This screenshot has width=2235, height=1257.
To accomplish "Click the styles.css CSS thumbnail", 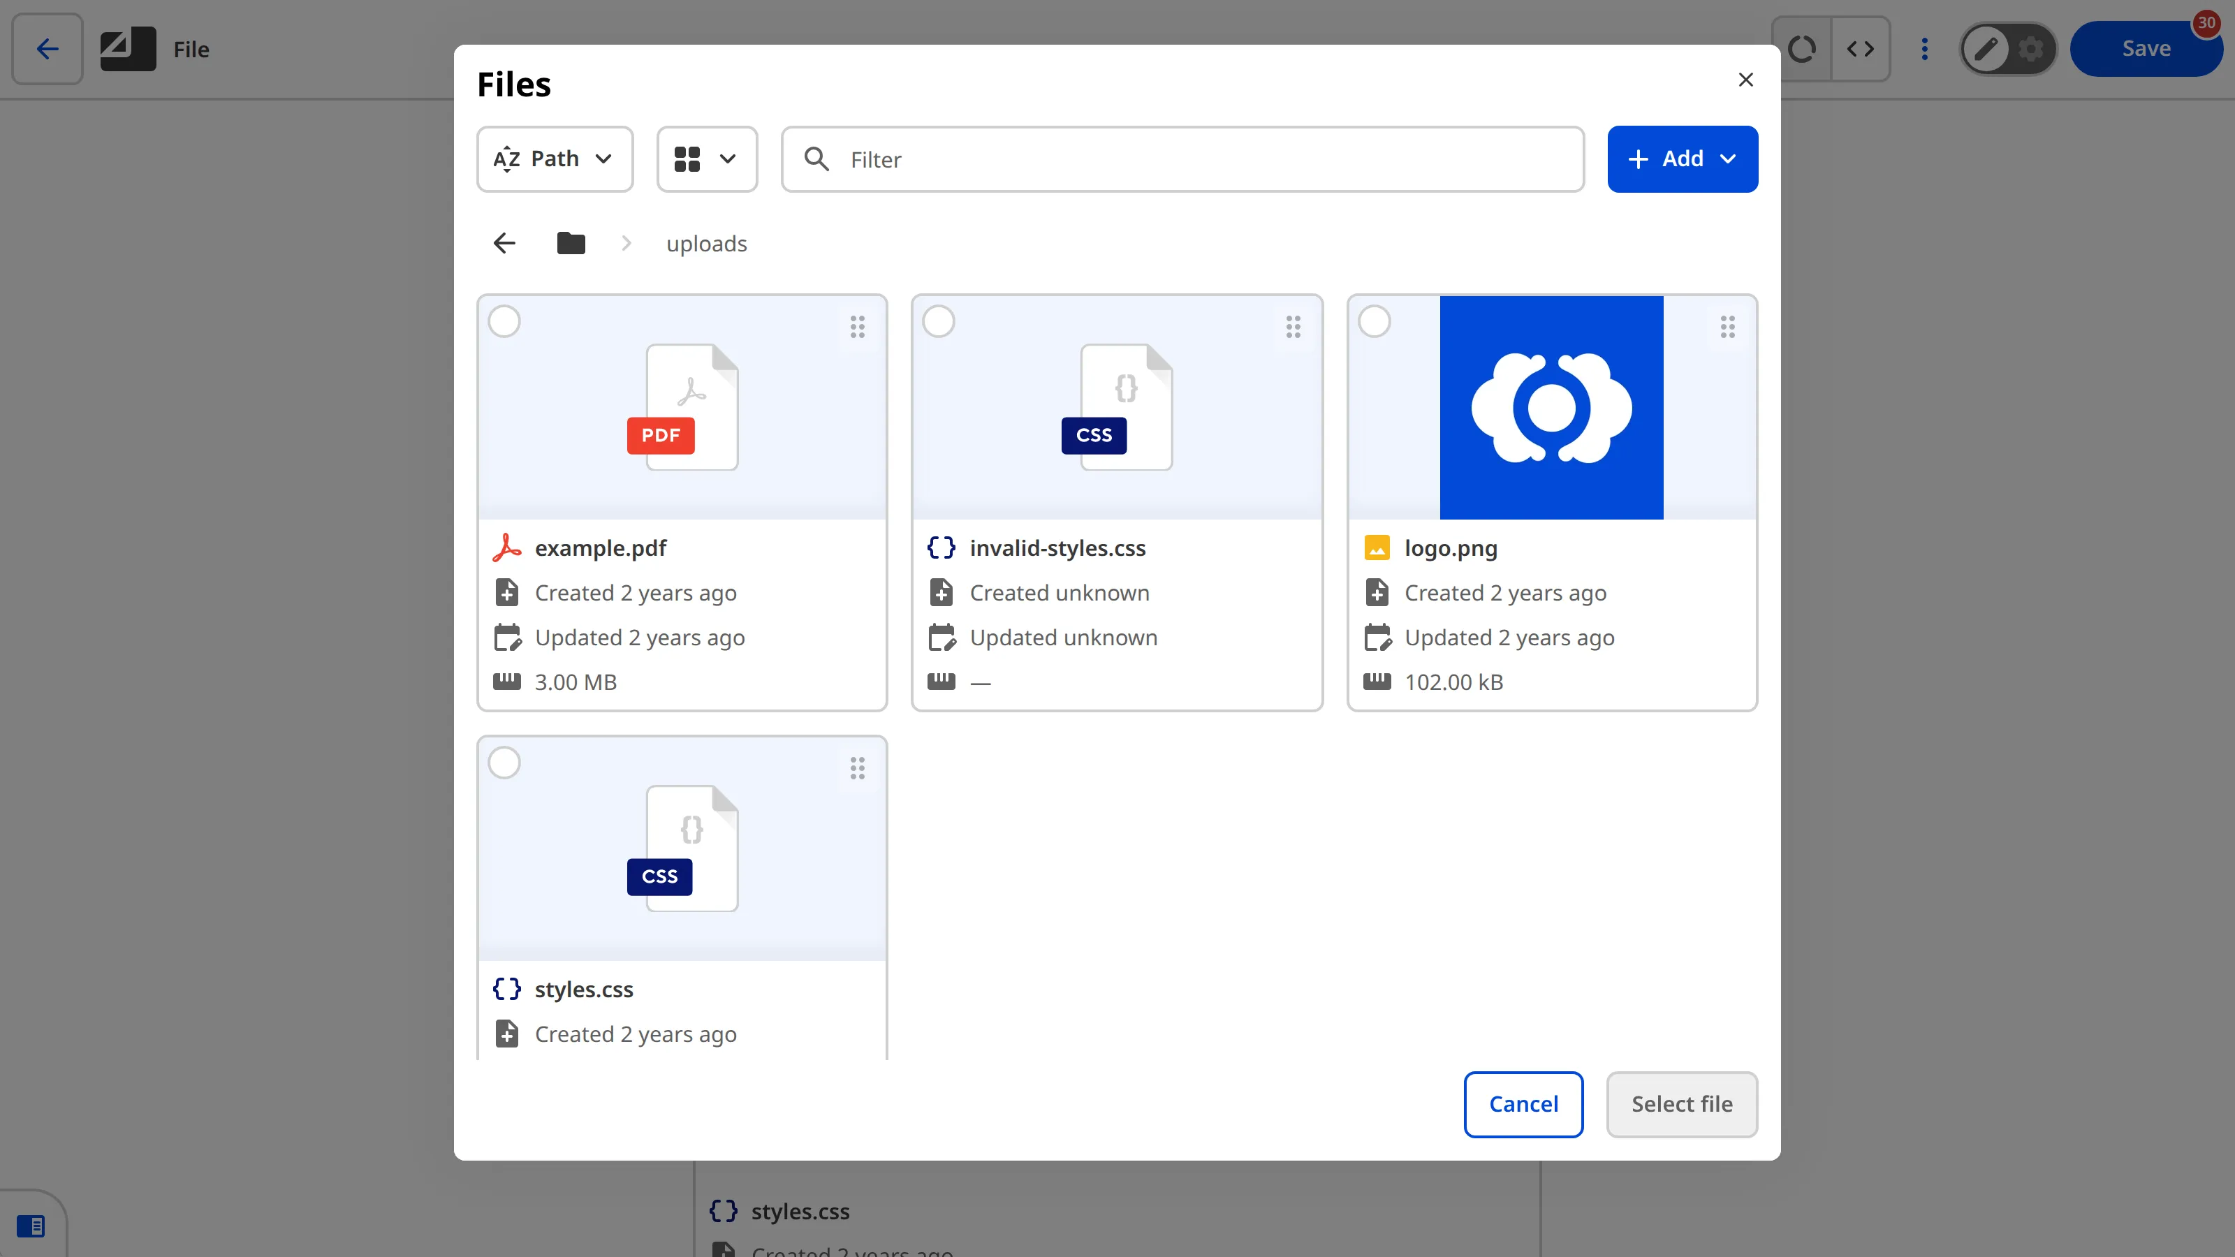I will [x=683, y=848].
